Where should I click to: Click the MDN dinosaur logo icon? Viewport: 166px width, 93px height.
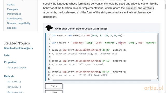(49, 28)
